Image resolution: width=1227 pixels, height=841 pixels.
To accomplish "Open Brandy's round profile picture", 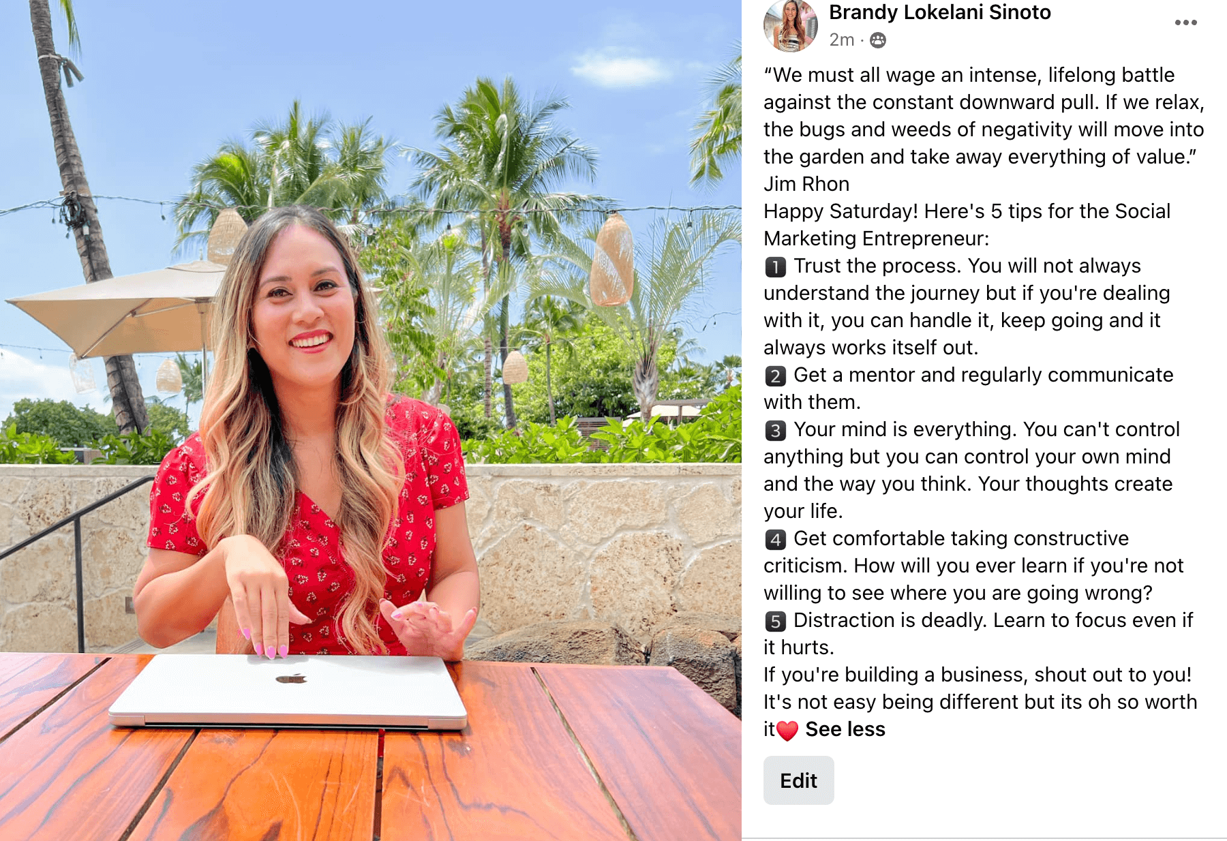I will pos(791,25).
